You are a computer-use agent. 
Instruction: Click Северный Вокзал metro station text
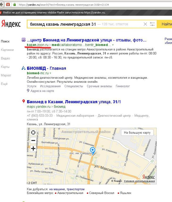[102, 193]
